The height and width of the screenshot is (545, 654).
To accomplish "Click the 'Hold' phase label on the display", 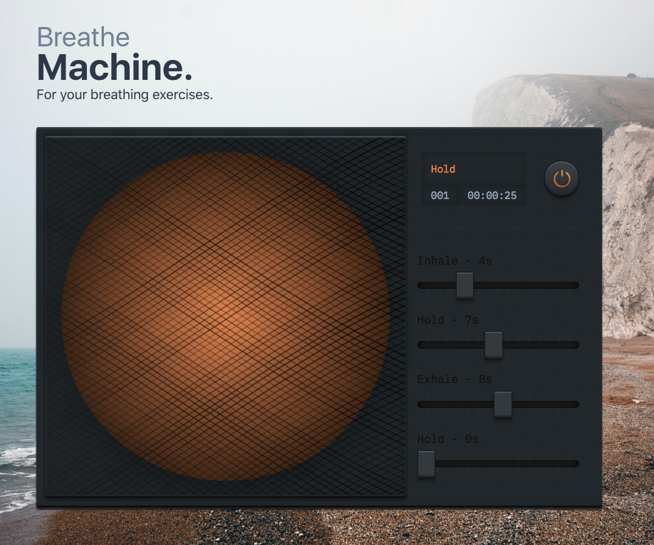I will [x=442, y=169].
